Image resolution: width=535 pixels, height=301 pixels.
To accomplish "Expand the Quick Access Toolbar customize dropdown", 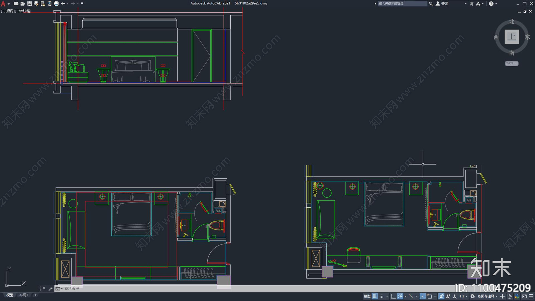I will click(82, 4).
